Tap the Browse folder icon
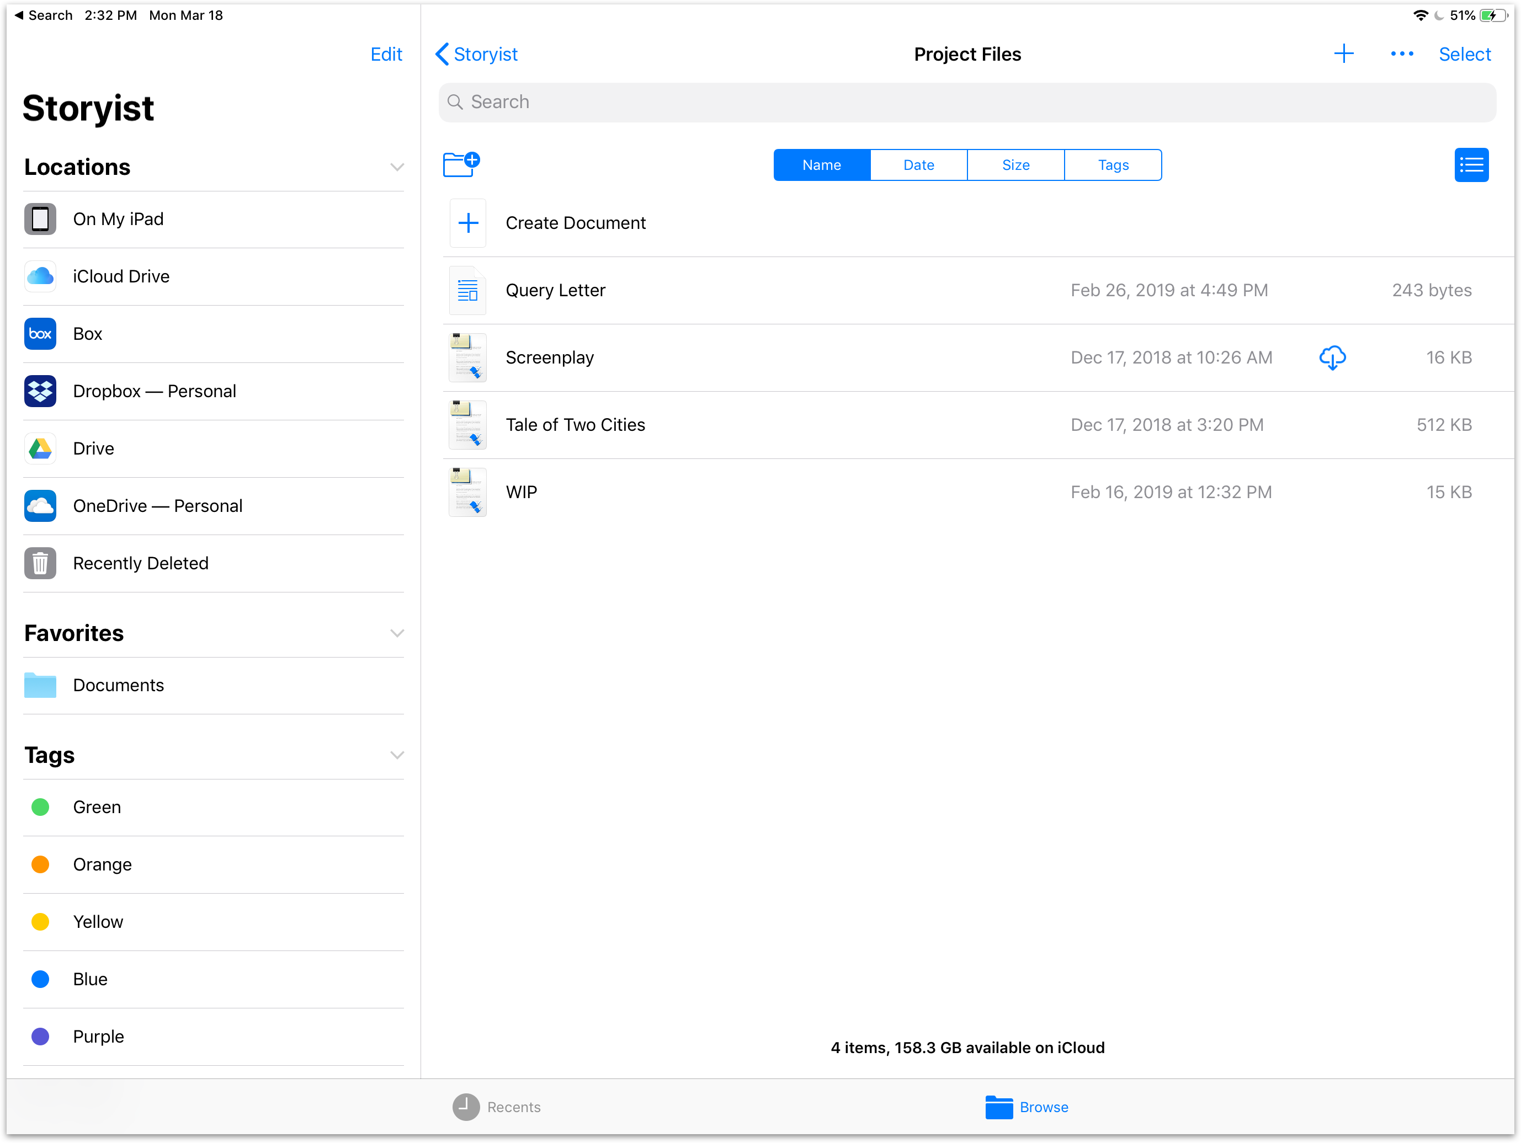Screen dimensions: 1521x1143 point(998,1107)
